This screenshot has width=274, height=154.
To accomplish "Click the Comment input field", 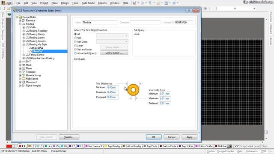I will coord(145,22).
